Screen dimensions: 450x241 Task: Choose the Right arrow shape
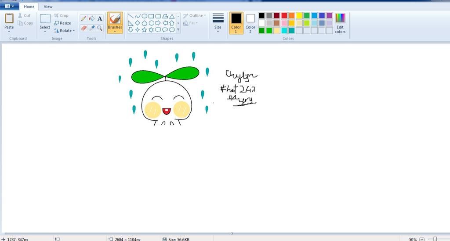[x=158, y=23]
